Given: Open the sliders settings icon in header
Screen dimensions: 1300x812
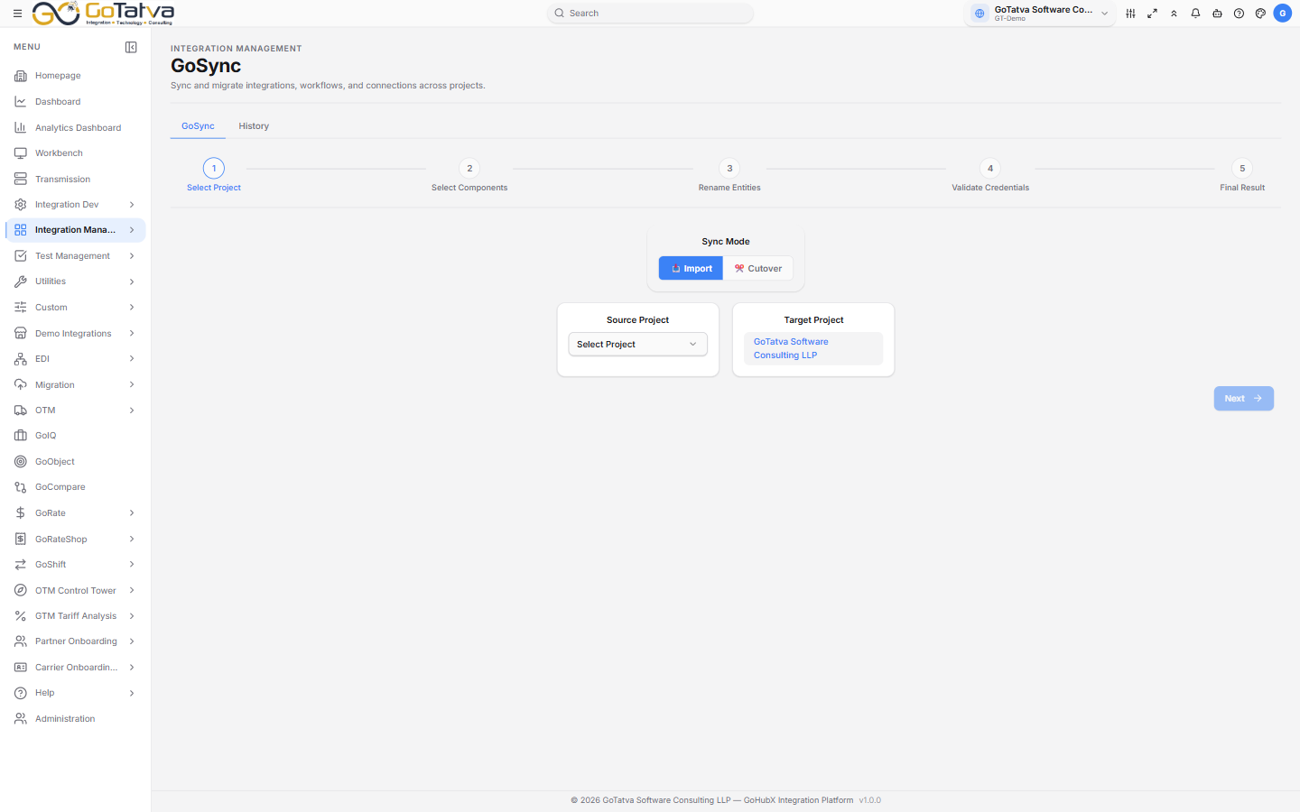Looking at the screenshot, I should 1130,14.
